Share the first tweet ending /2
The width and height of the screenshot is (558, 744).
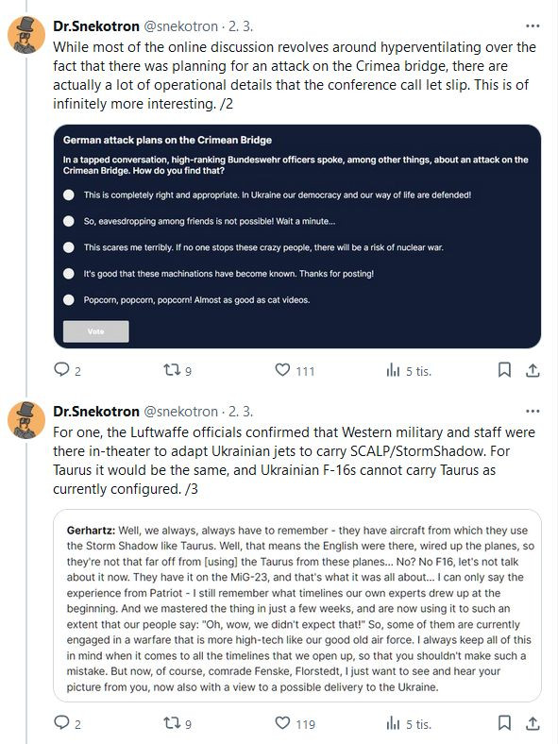[533, 370]
